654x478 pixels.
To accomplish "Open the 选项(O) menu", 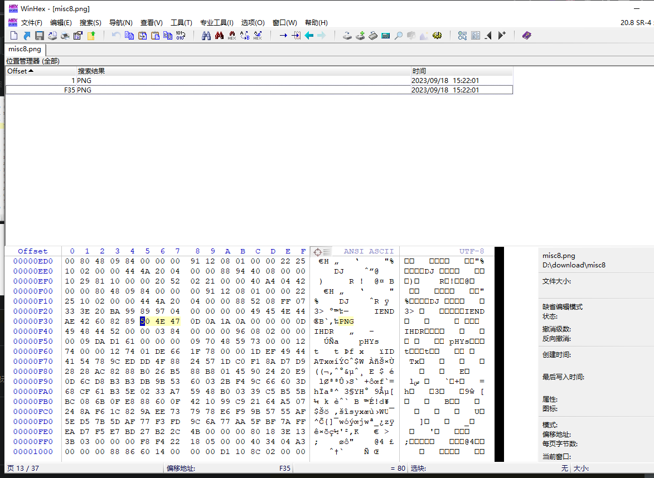I will [x=253, y=22].
